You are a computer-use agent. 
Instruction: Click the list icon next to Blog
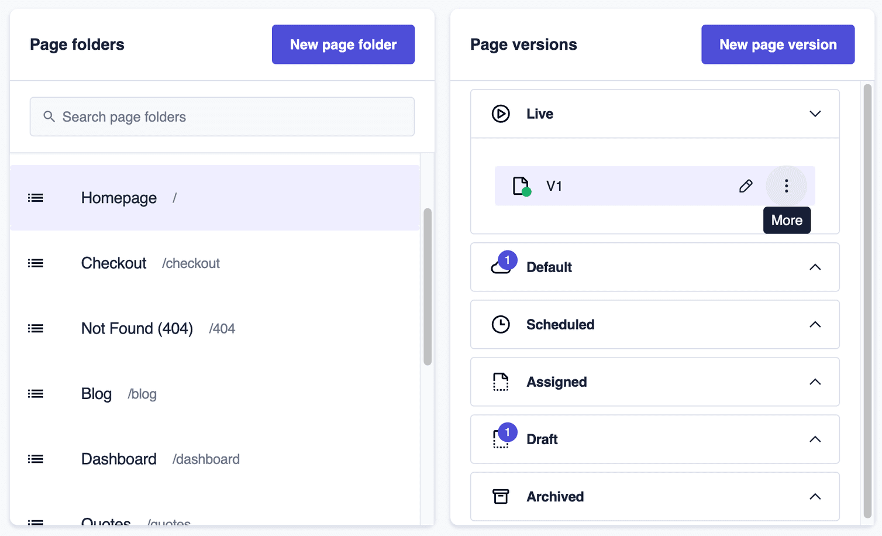click(x=35, y=394)
